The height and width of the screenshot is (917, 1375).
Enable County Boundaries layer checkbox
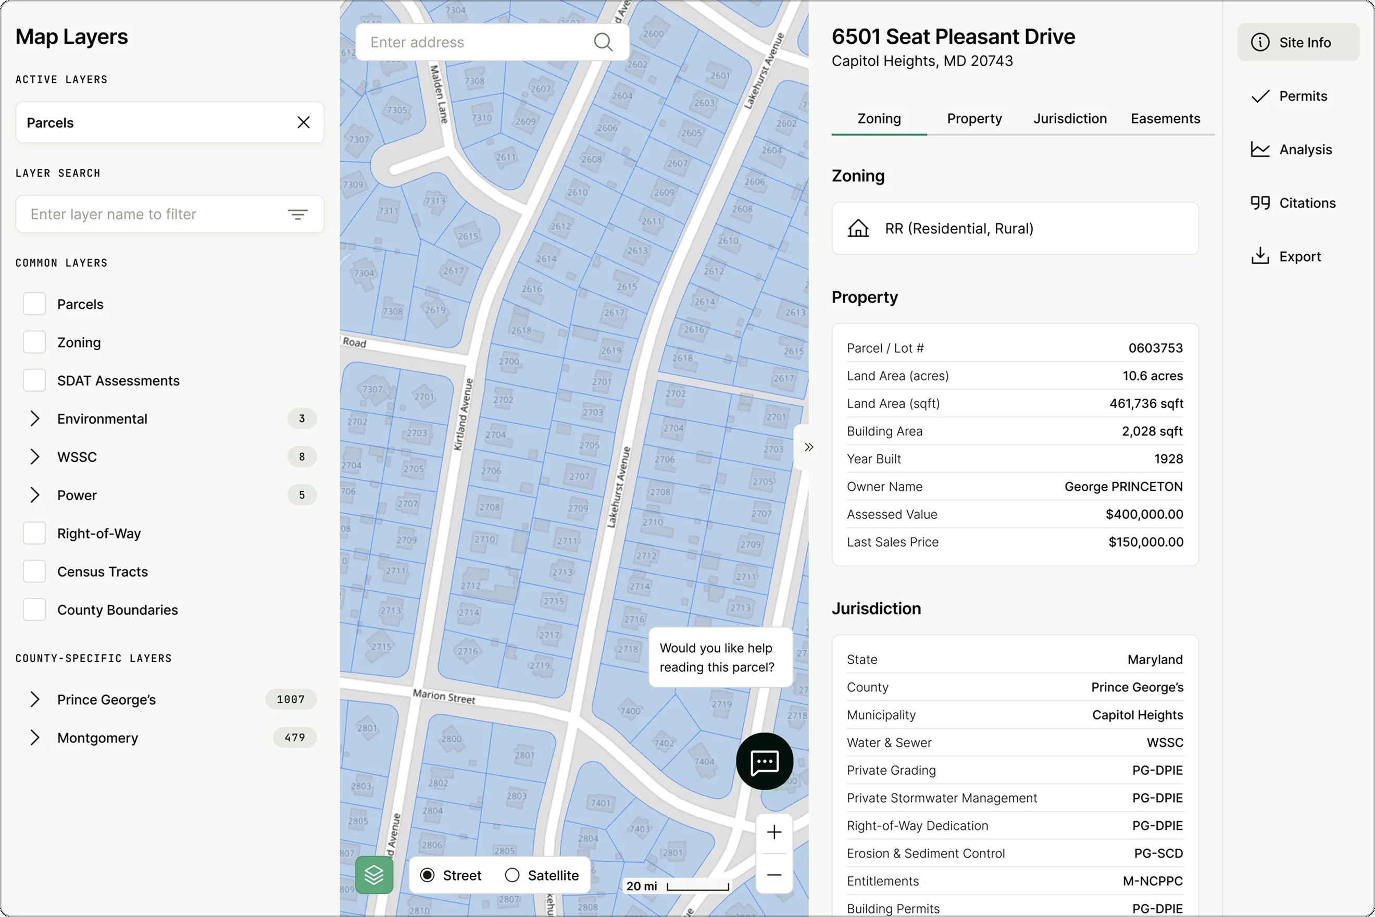[34, 610]
